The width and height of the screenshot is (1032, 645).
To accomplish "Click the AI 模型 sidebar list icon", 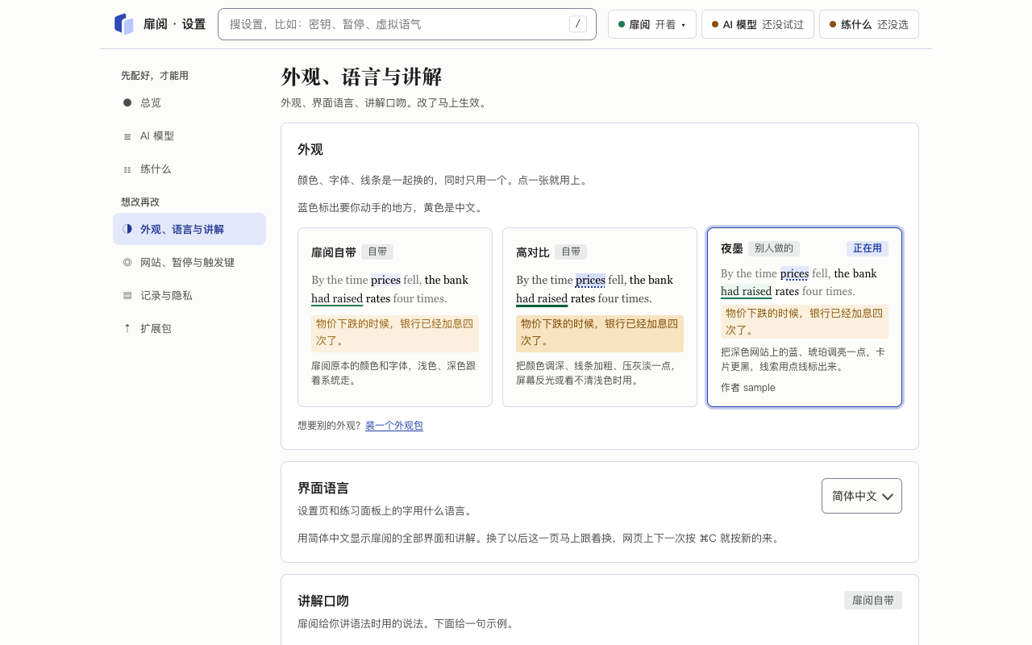I will pyautogui.click(x=127, y=136).
